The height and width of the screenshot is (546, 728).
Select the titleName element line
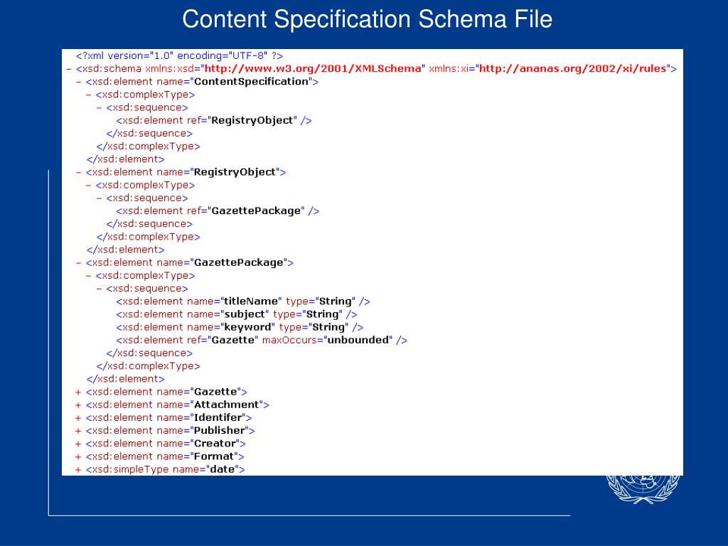[x=243, y=301]
